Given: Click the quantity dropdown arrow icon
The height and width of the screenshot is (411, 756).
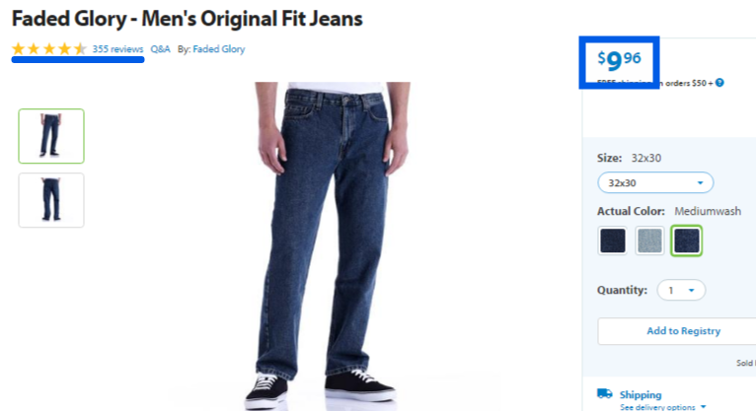Looking at the screenshot, I should (691, 290).
